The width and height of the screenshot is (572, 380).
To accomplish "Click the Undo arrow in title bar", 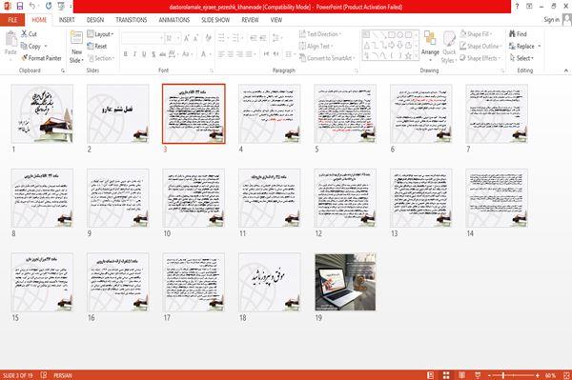I will (x=32, y=6).
